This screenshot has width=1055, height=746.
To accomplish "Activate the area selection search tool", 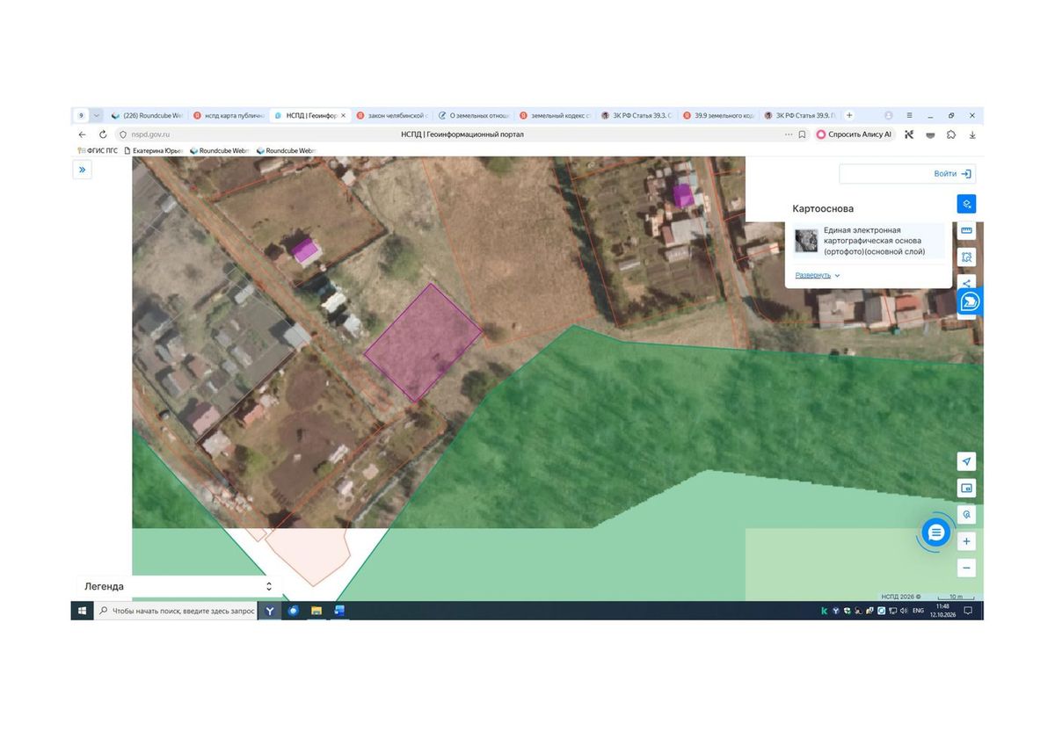I will [966, 257].
